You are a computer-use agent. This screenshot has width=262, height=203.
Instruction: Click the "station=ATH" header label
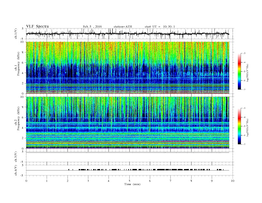123,27
